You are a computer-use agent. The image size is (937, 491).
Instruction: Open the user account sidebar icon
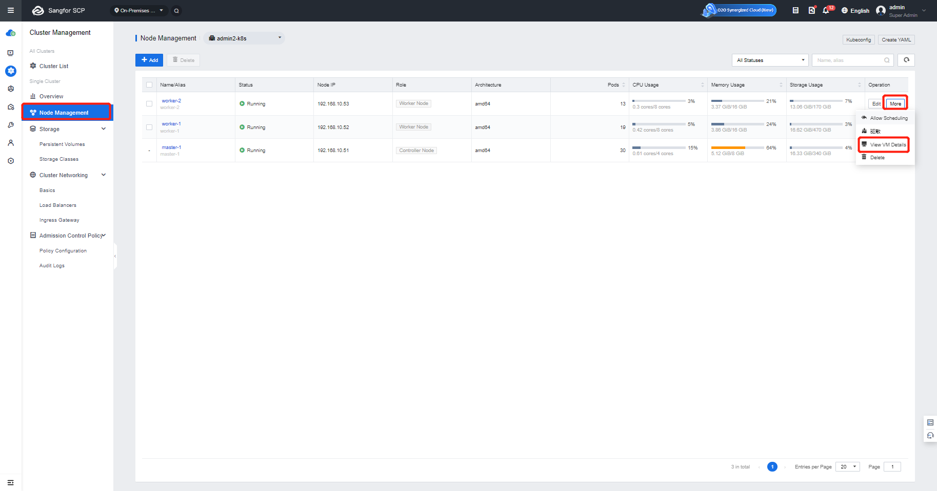pos(11,143)
